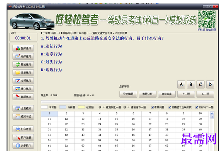Viewport: 224px width, 151px height.
Task: Launch 模拟考试 mock exam
Action: (23, 117)
